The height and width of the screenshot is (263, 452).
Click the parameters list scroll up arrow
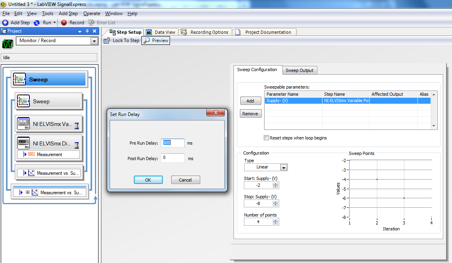(x=434, y=94)
